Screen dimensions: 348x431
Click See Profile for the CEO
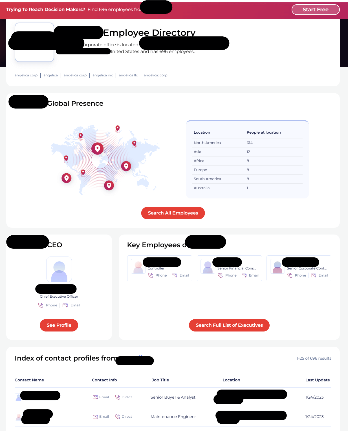[59, 325]
